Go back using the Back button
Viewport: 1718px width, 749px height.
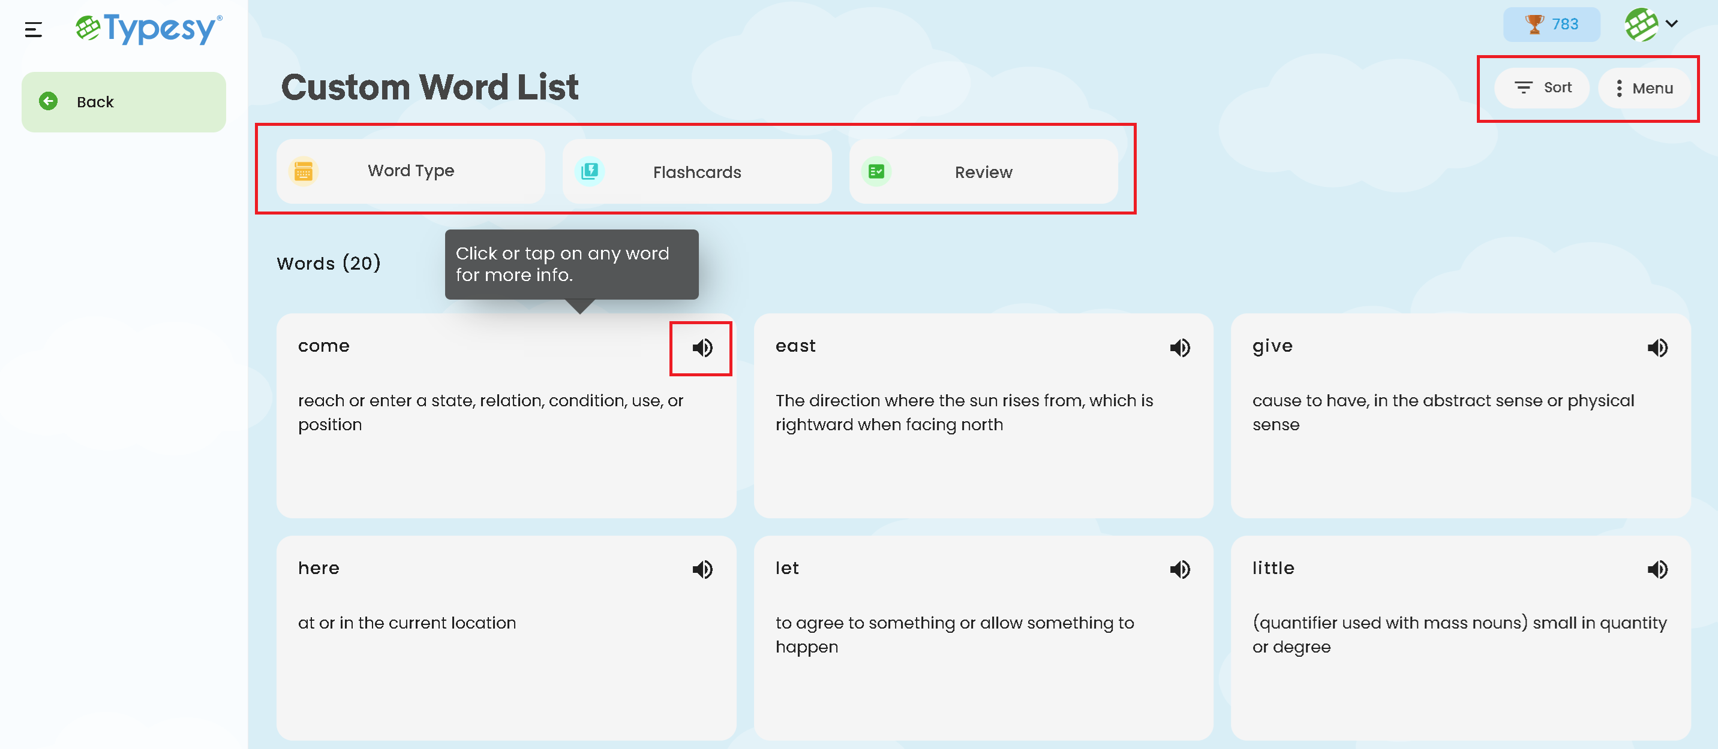(x=124, y=102)
